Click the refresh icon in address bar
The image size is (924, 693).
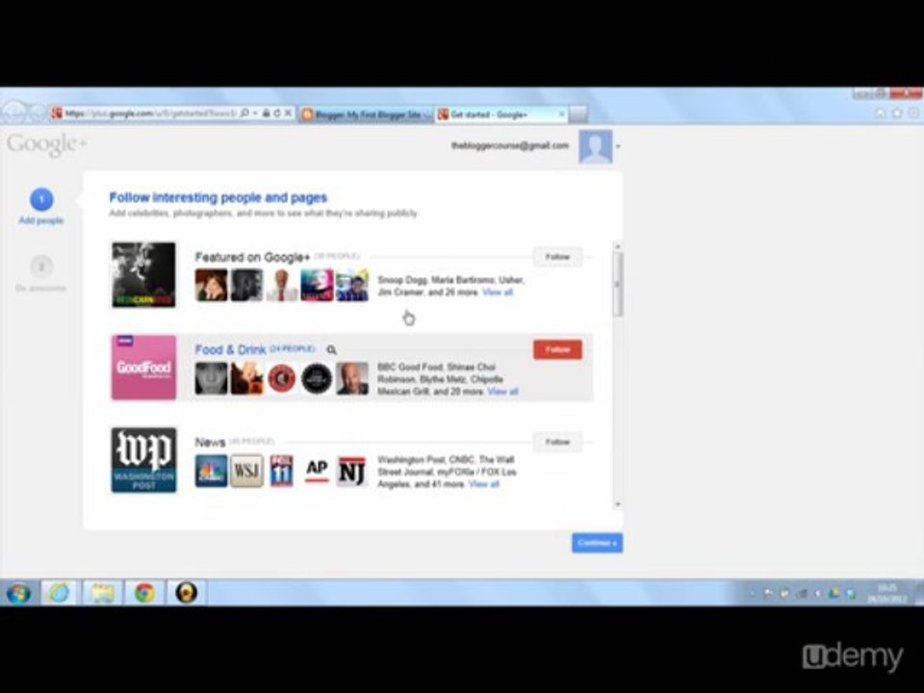tap(277, 114)
